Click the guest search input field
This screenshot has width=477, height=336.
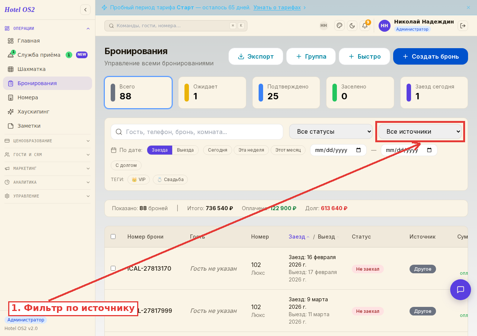click(x=197, y=132)
